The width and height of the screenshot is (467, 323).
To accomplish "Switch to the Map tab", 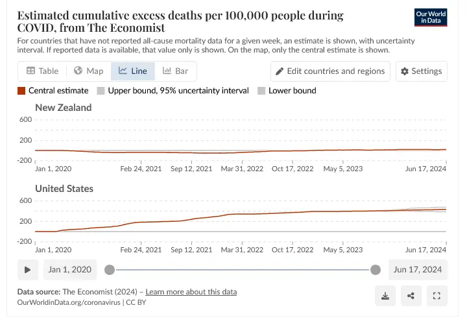I will pos(88,71).
